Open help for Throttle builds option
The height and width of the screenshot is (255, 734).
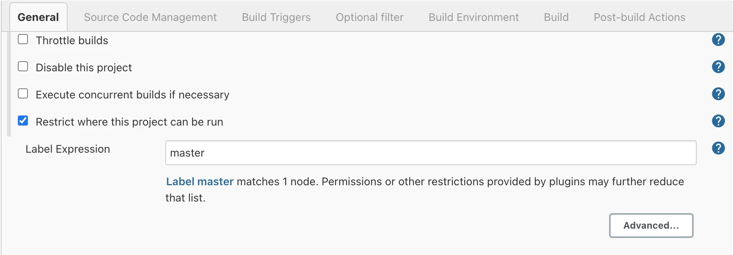pyautogui.click(x=718, y=40)
